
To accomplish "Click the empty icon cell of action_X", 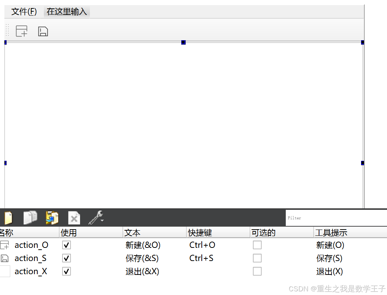I will click(5, 271).
